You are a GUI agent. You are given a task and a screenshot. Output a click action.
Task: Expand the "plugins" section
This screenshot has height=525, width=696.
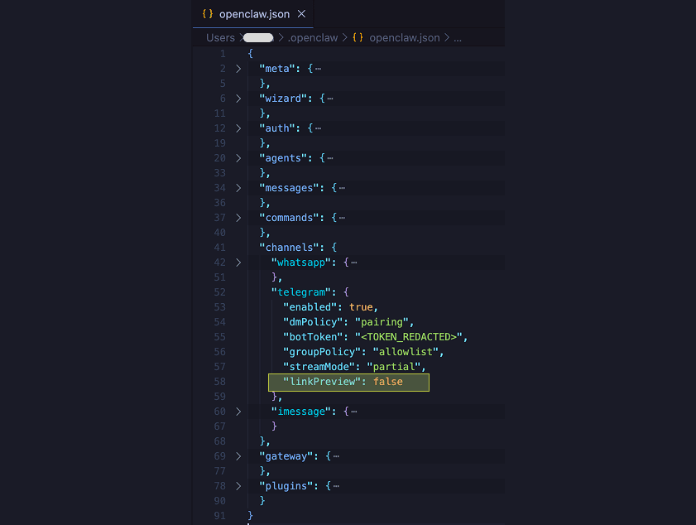coord(238,485)
